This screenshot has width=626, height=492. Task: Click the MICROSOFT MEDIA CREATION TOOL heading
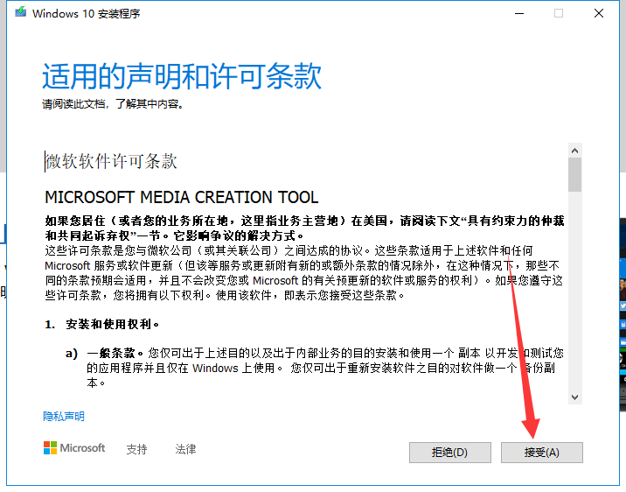(182, 198)
